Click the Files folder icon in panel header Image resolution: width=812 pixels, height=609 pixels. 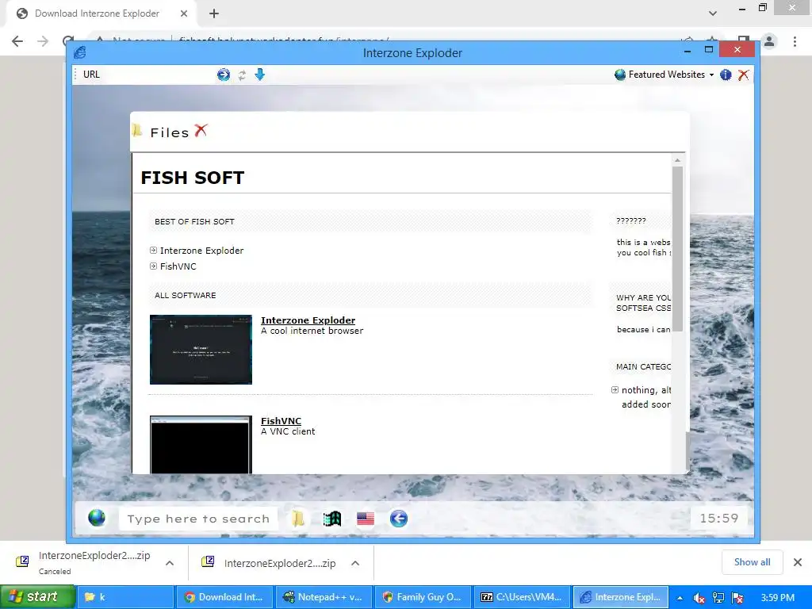137,131
